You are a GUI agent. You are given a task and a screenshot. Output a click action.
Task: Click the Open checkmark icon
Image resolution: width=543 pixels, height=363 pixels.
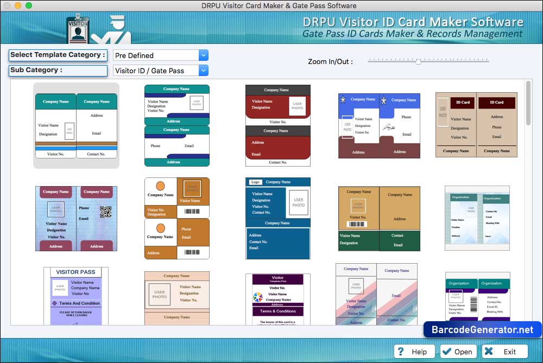click(447, 352)
